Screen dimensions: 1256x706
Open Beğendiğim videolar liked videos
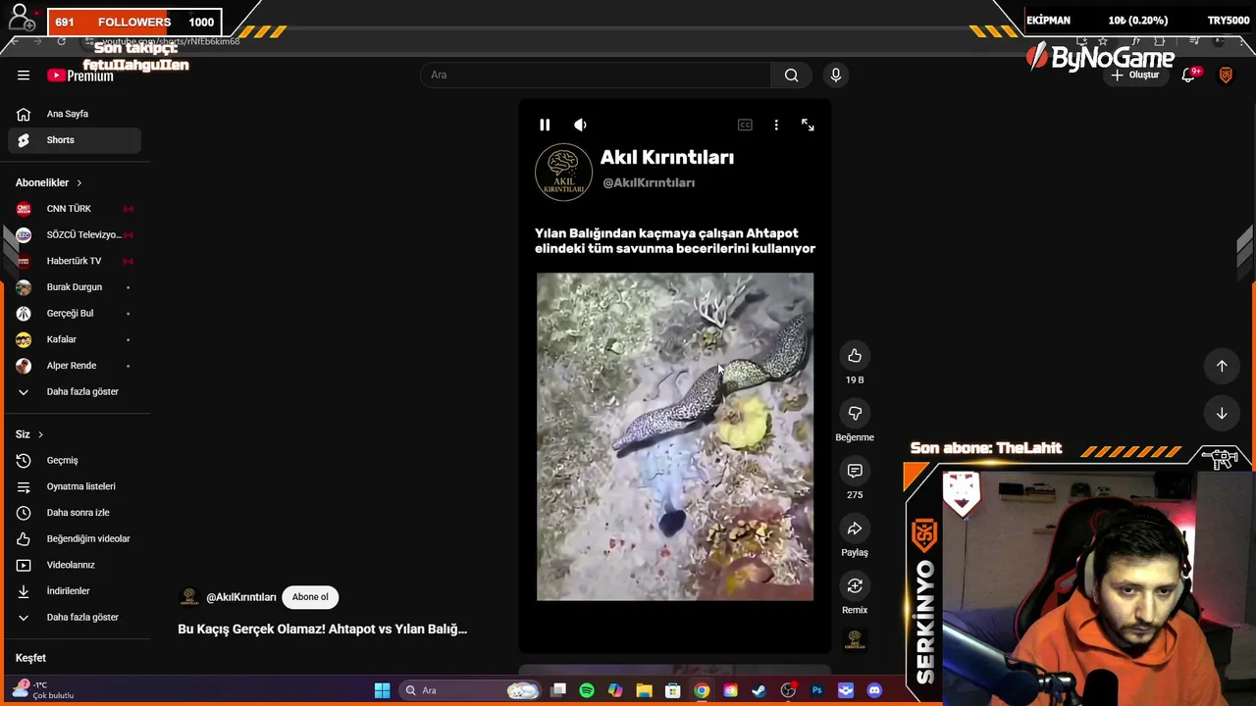[75, 538]
